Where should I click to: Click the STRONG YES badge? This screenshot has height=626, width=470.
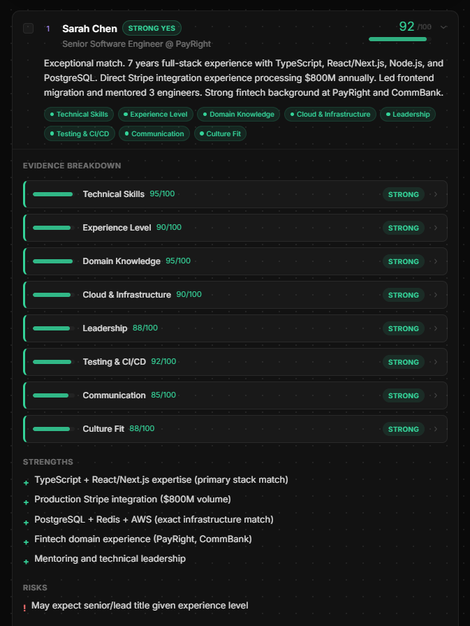pos(152,29)
